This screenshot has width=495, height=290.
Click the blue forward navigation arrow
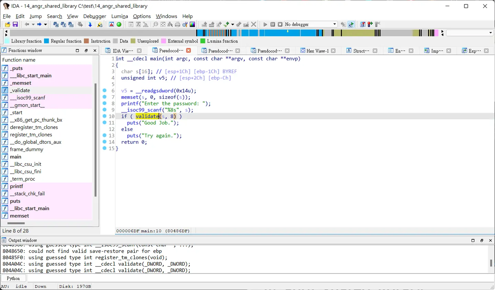tap(39, 24)
